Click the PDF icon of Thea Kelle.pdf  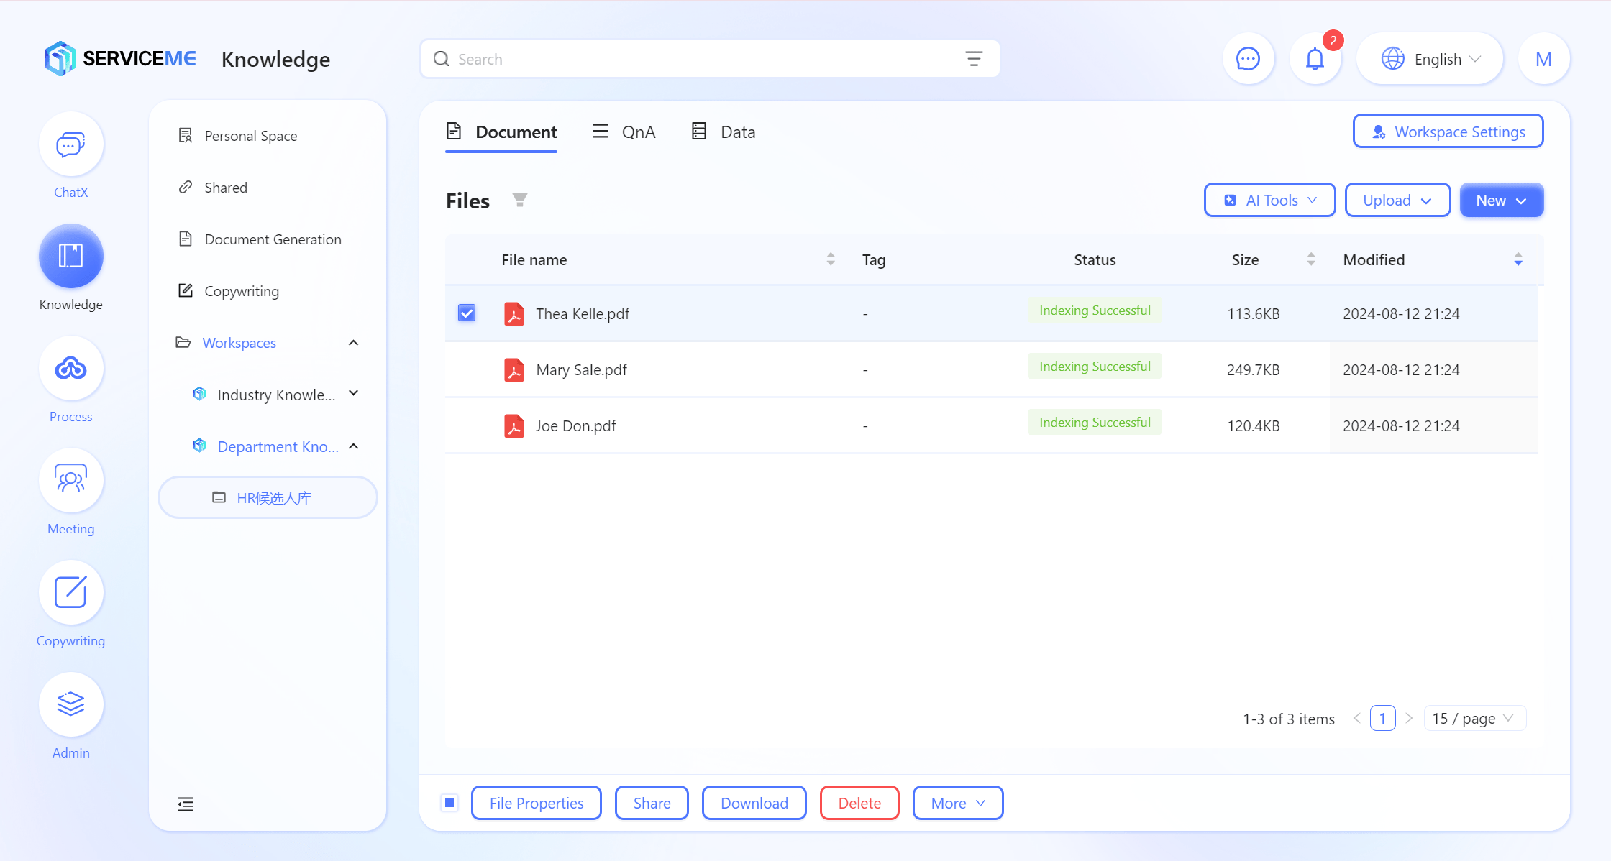514,313
